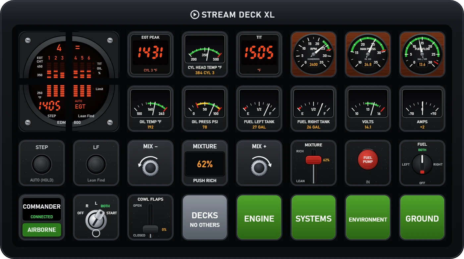The height and width of the screenshot is (259, 464).
Task: Tap the Amps gauge key
Action: point(422,109)
